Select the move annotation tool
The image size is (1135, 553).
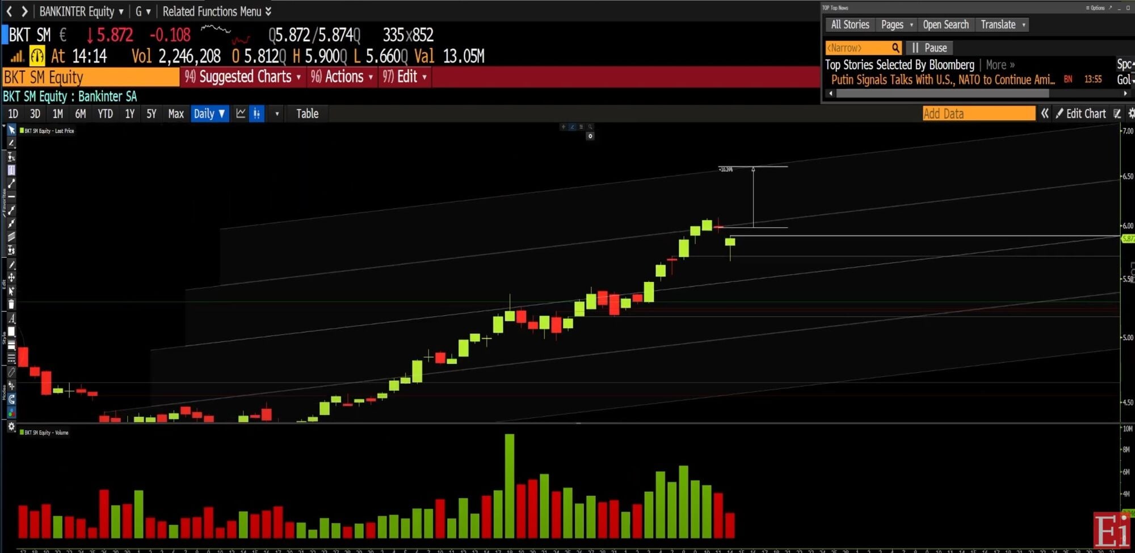(11, 278)
